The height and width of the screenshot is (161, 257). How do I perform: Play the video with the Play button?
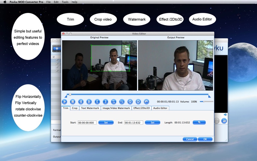click(65, 102)
